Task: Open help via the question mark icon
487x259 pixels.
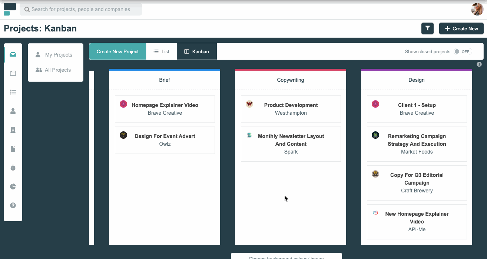Action: [13, 205]
